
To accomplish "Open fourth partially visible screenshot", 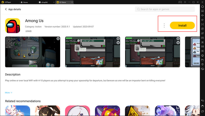I will click(192, 52).
